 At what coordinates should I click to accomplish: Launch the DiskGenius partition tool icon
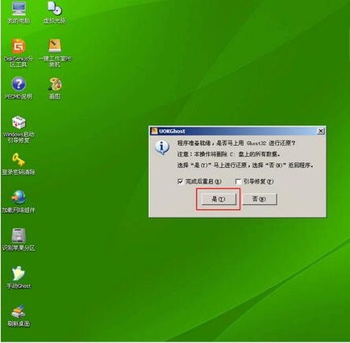coord(19,52)
